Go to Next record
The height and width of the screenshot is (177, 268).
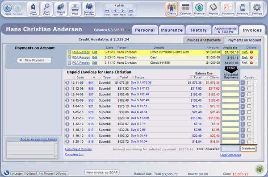coord(122,11)
